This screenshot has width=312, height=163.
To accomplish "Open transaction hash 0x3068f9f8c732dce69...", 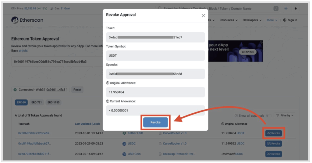I will pos(35,133).
